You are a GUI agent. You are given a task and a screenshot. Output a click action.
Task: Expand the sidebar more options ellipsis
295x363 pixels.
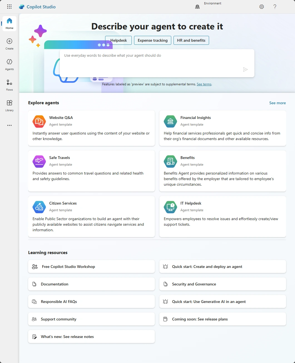(x=9, y=125)
